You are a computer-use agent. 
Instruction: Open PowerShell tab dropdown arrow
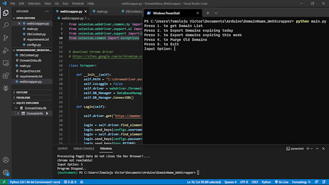click(x=216, y=13)
